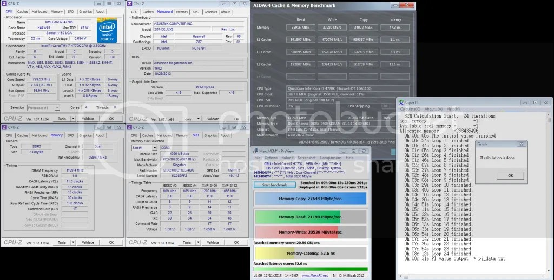
Task: Confirm OK in PI calculation done dialog
Action: (511, 175)
